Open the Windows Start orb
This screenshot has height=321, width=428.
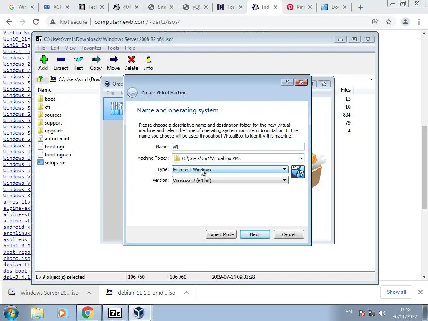(11, 313)
